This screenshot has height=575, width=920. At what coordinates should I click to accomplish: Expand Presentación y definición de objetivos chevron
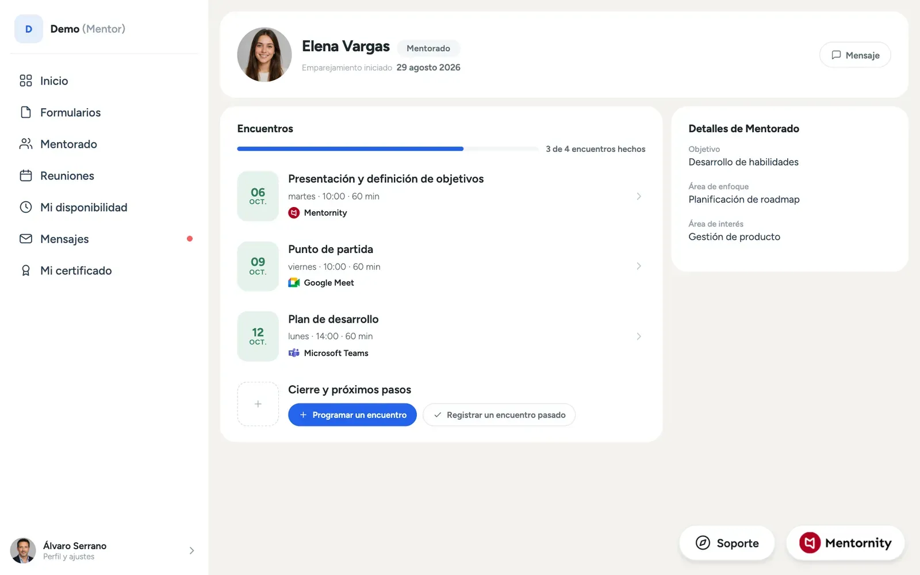639,196
